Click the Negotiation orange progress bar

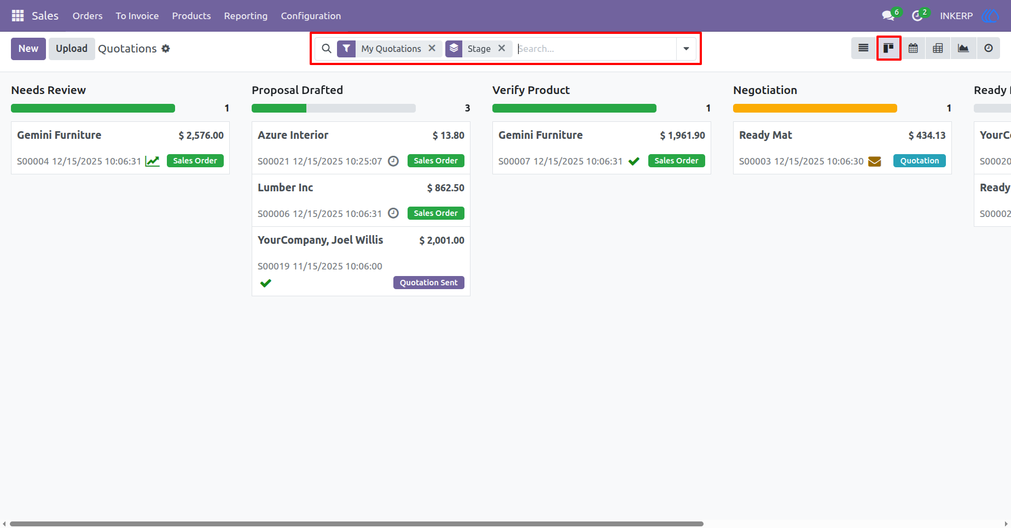pos(815,108)
